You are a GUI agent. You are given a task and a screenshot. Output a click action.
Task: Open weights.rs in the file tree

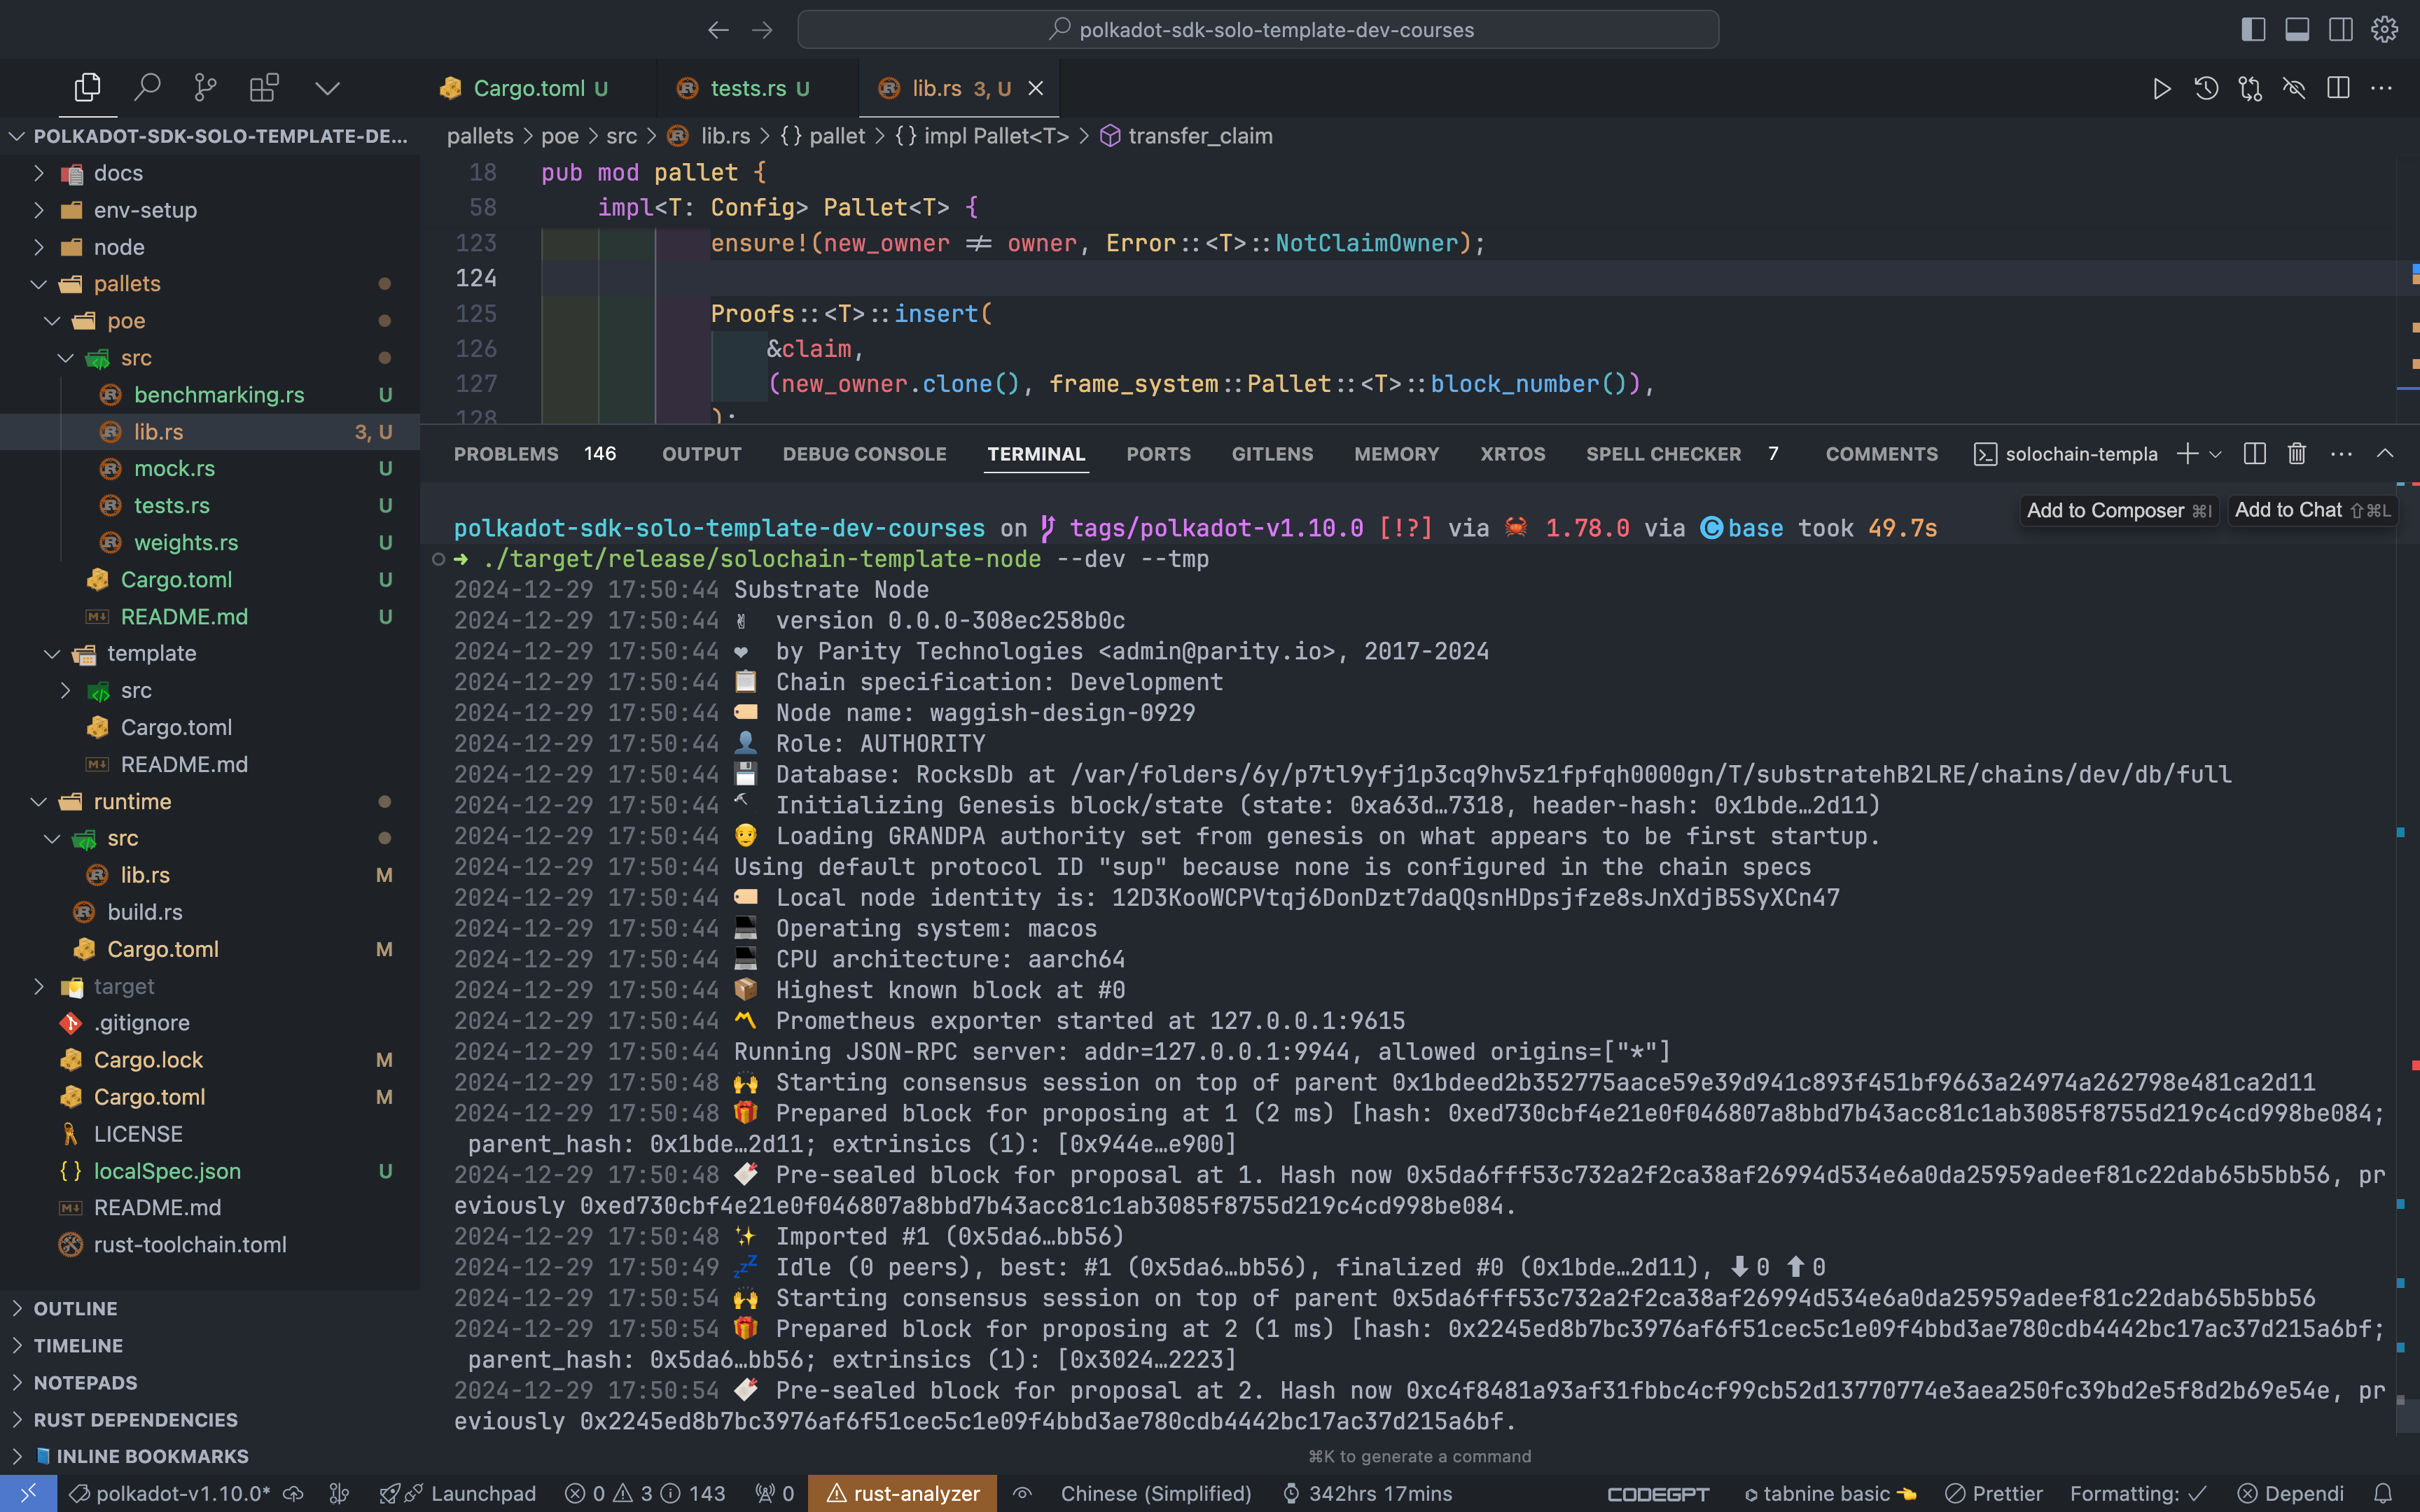[x=210, y=542]
